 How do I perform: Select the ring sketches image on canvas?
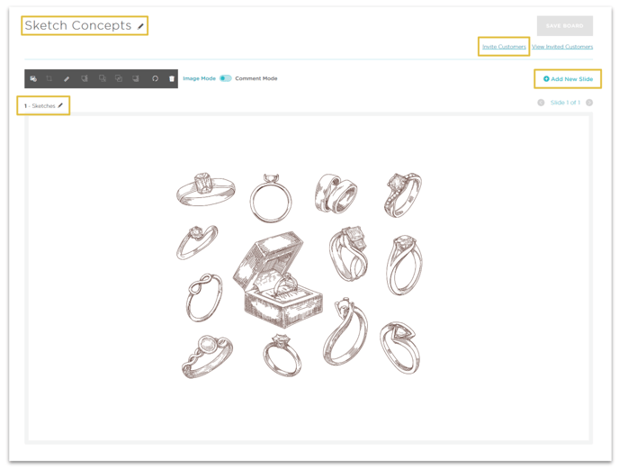coord(300,275)
